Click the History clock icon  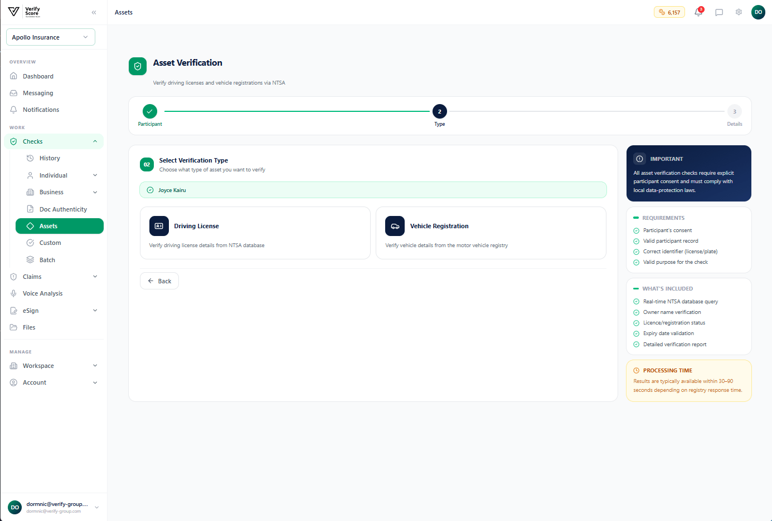[30, 158]
